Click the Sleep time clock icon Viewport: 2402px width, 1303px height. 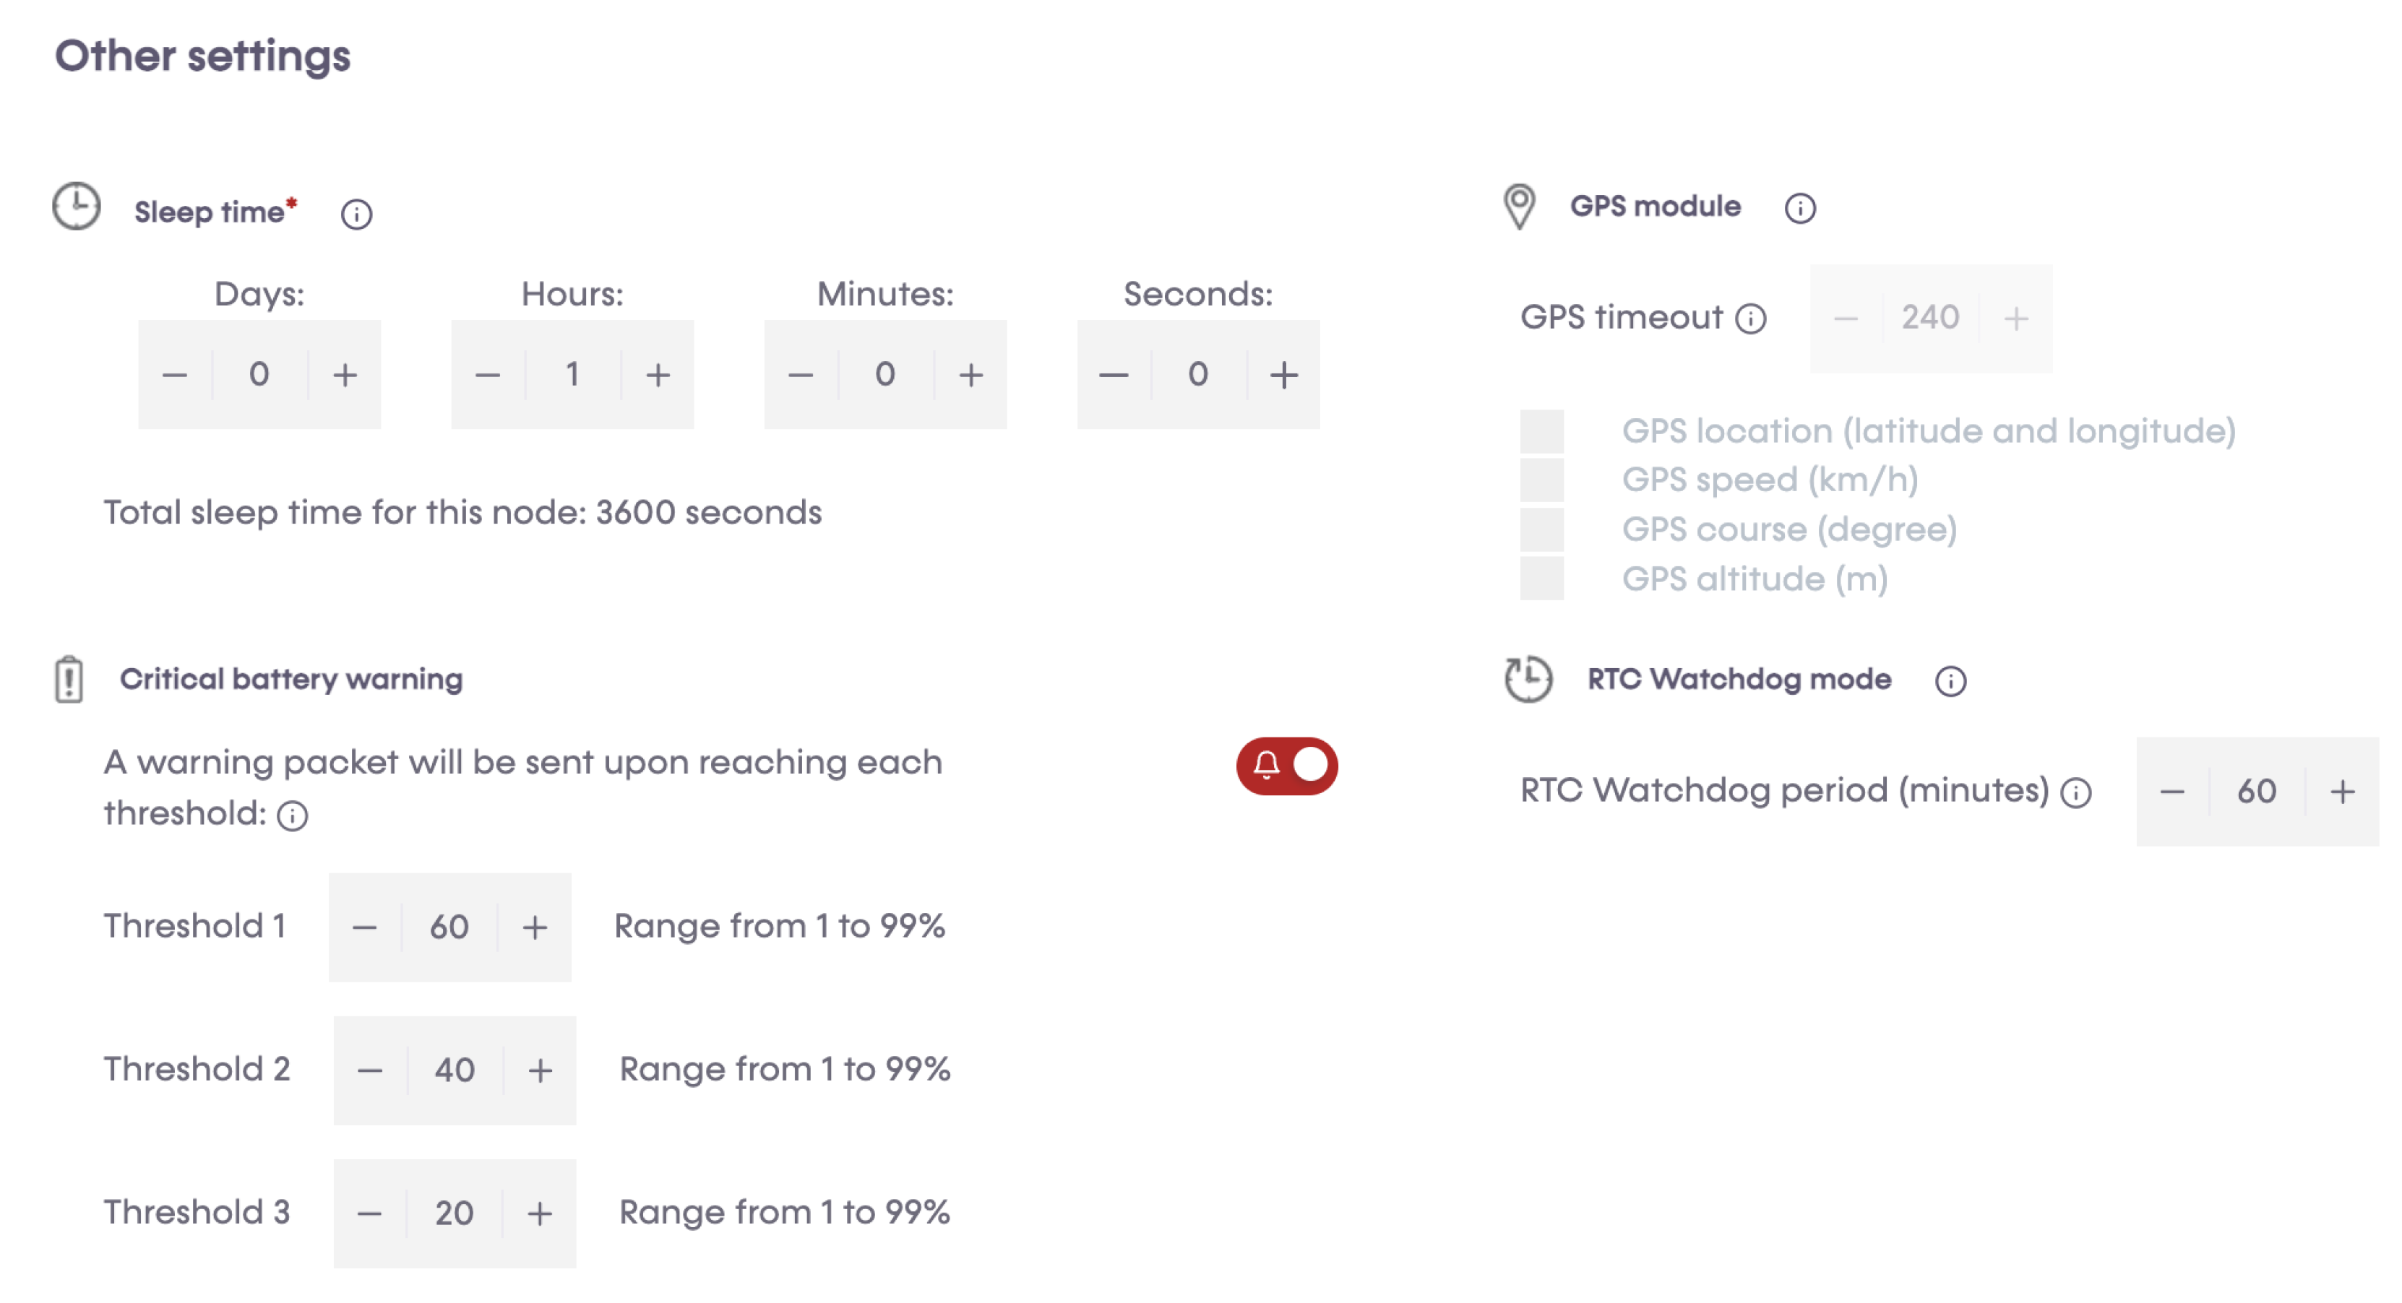77,206
